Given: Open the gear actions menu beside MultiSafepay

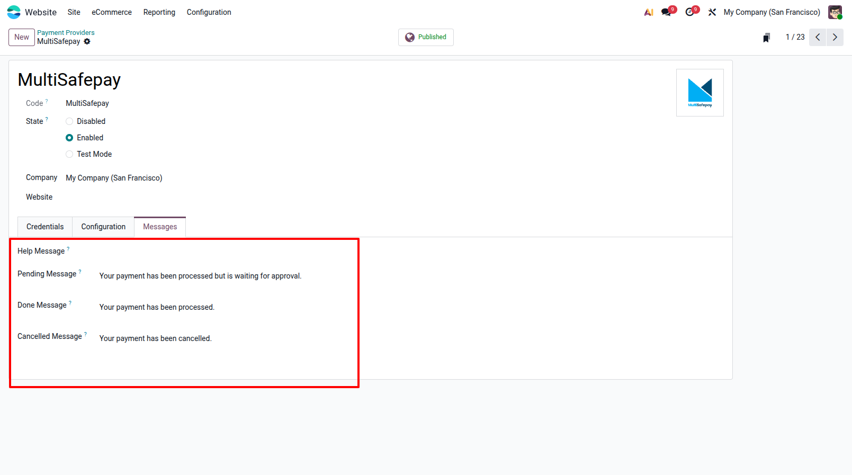Looking at the screenshot, I should (87, 41).
